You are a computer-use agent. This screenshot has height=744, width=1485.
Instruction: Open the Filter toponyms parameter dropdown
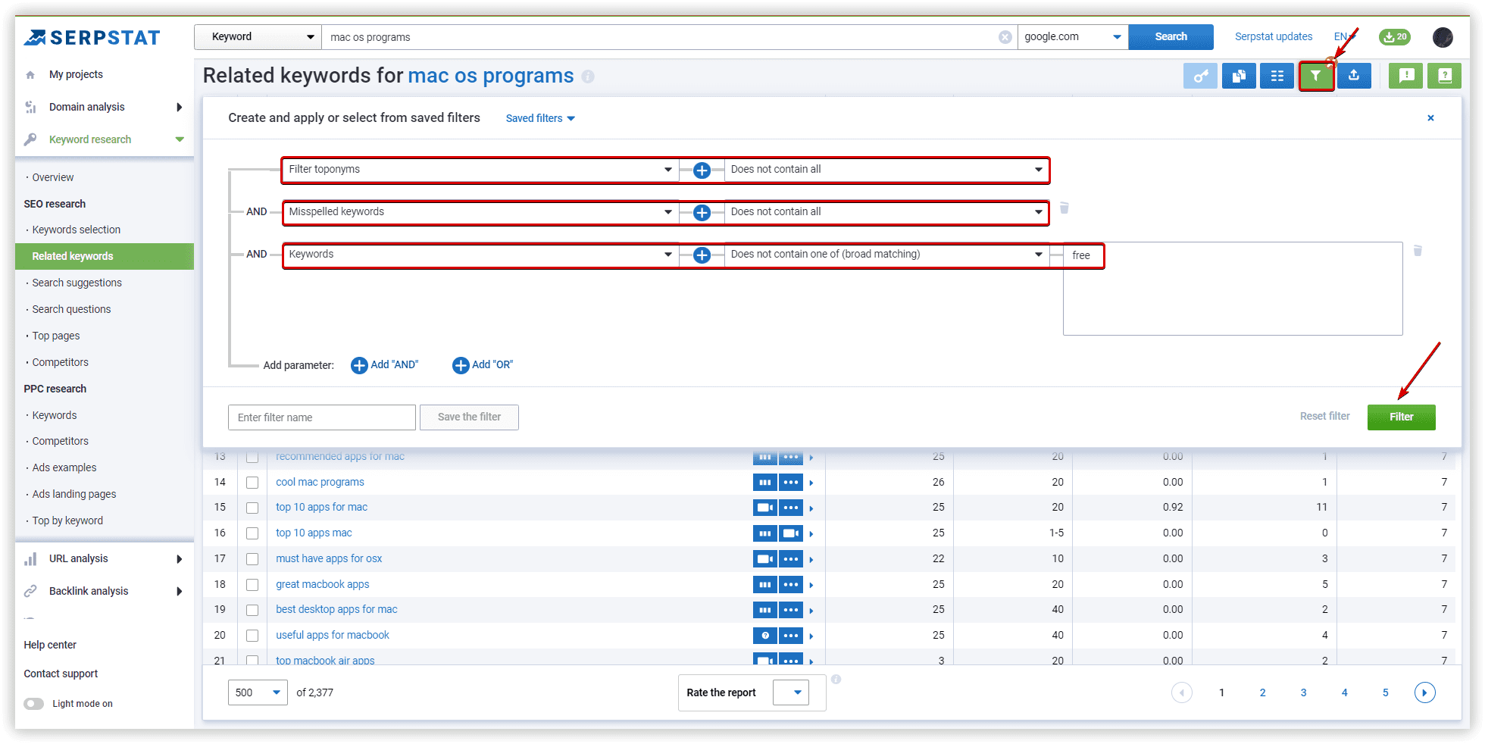[x=480, y=170]
